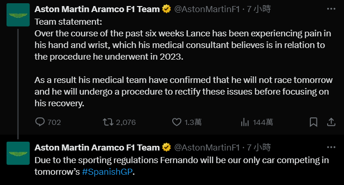Open Aston Martin Aramco F1 Team name on second tweet
344x185 pixels.
point(97,147)
